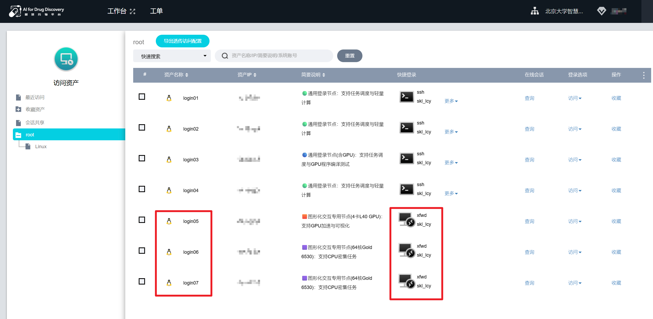Click the 重置 button
The image size is (653, 319).
click(x=350, y=56)
